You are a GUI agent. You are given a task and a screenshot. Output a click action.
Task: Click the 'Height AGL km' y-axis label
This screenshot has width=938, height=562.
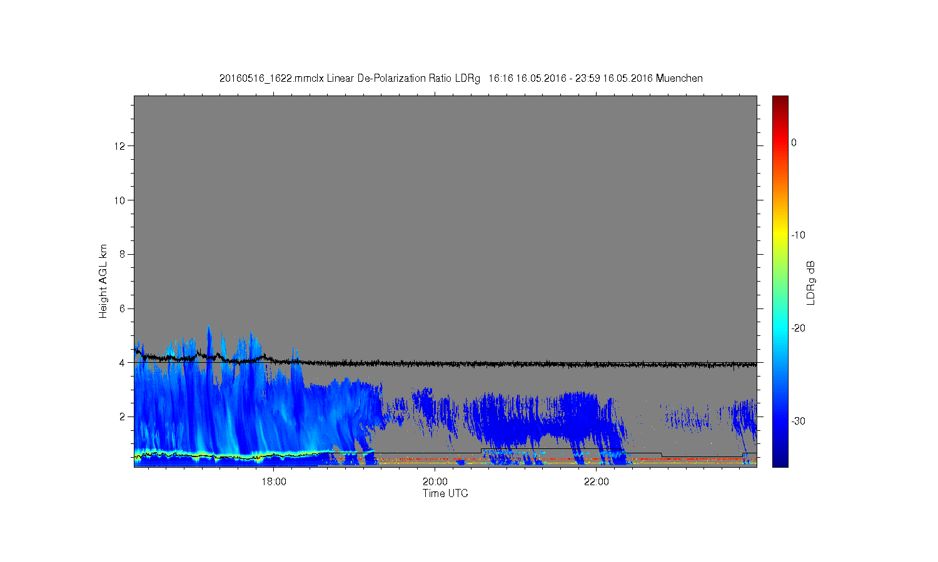click(103, 282)
